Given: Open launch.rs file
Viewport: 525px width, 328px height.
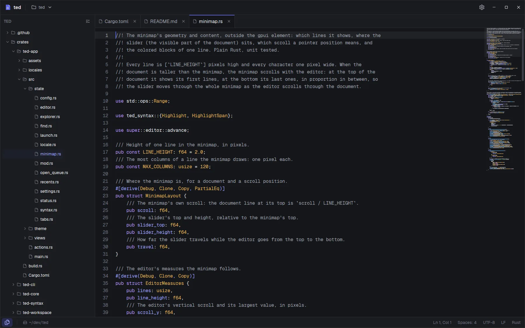Looking at the screenshot, I should [48, 135].
